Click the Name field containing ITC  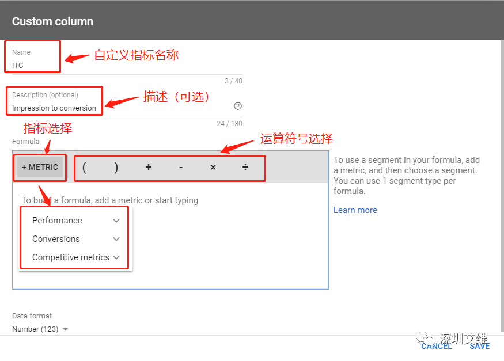click(127, 65)
